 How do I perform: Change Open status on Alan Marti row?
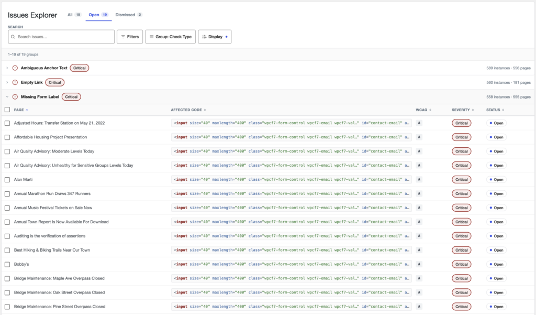click(x=496, y=179)
